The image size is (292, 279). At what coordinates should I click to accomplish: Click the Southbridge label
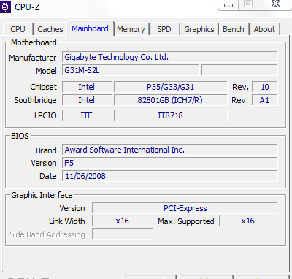click(x=35, y=100)
